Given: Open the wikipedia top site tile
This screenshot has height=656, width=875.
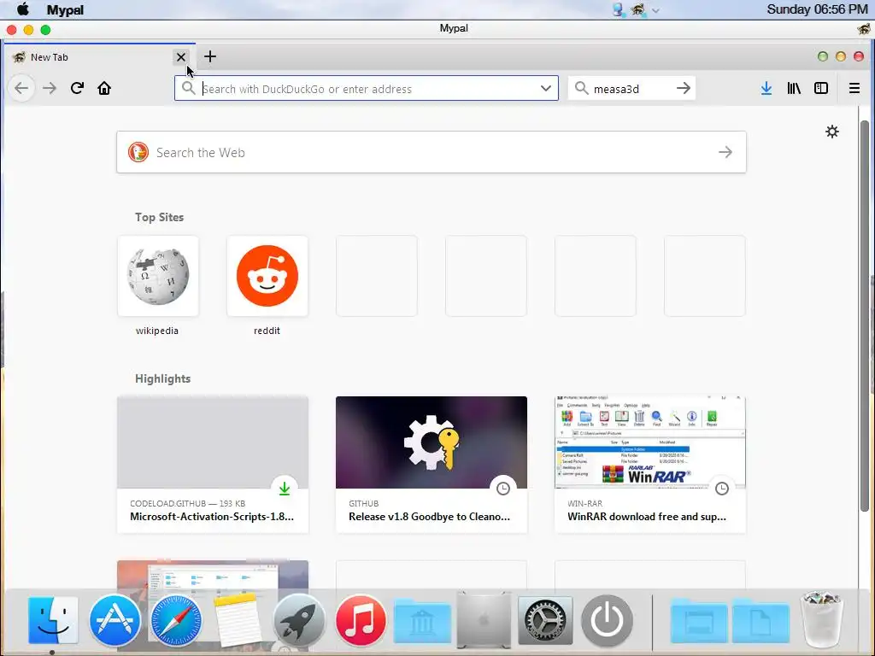Looking at the screenshot, I should [x=158, y=276].
